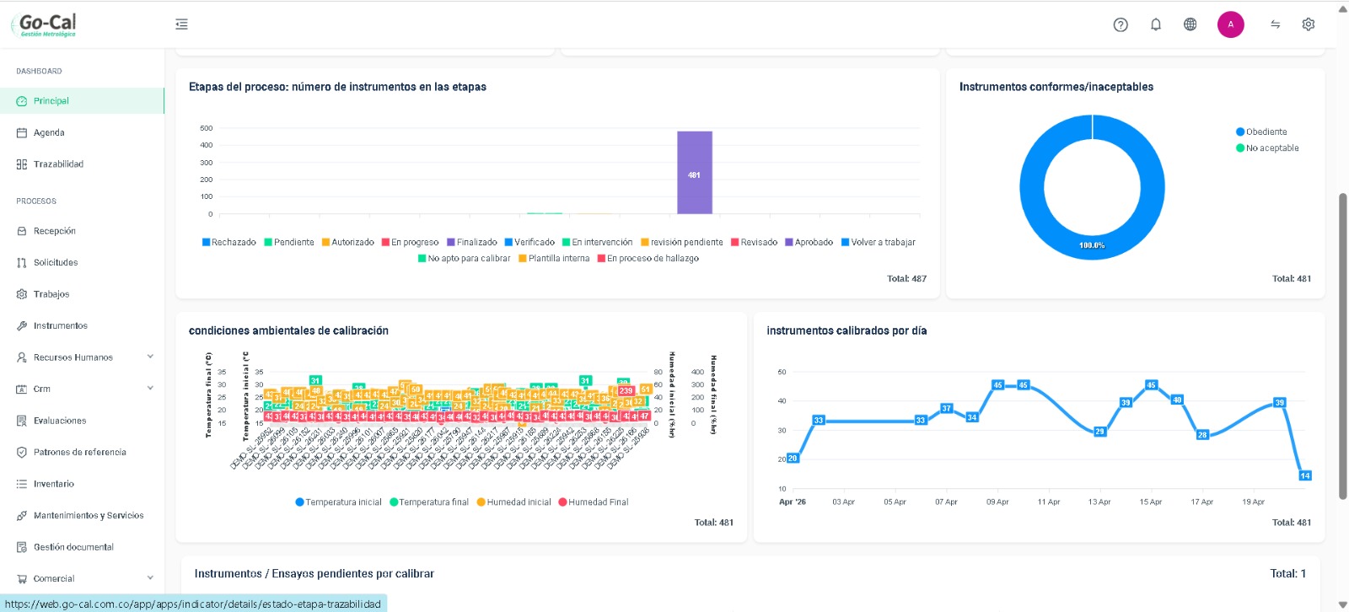Click the Mantenimientos y Servicios icon

click(22, 516)
